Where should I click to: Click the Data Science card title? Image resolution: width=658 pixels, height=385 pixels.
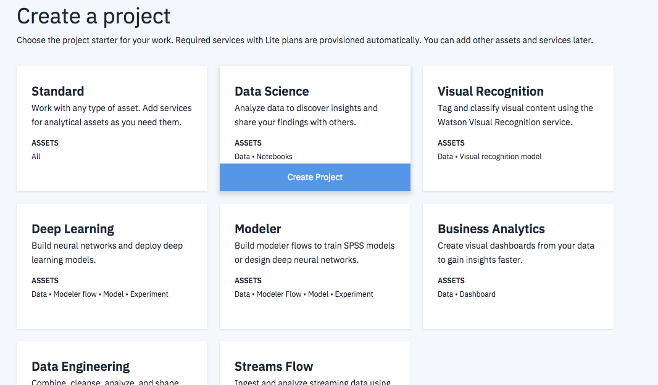pos(272,91)
